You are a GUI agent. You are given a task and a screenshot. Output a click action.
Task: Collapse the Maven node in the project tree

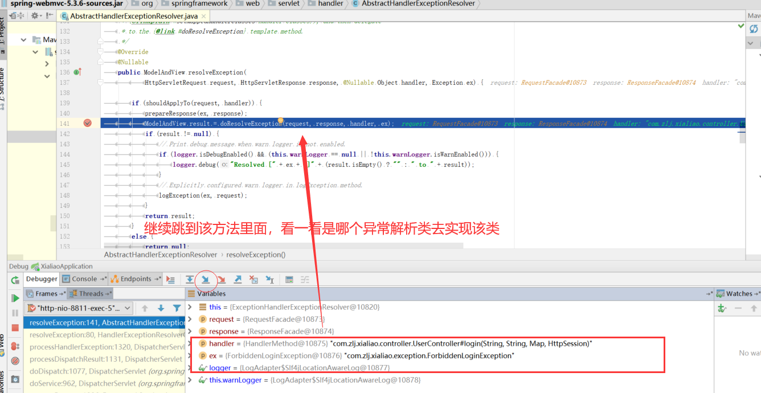pyautogui.click(x=24, y=39)
